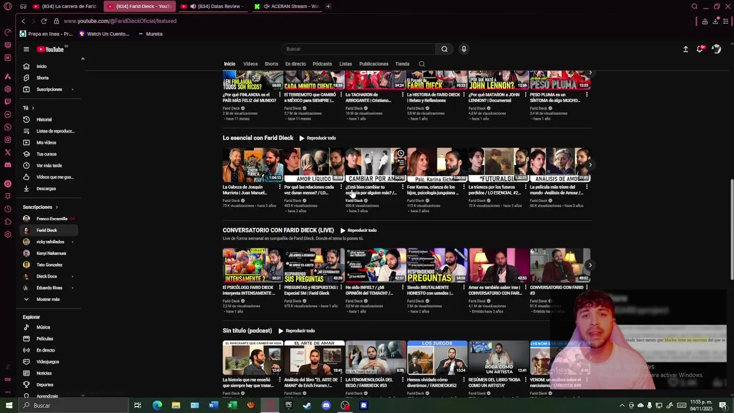734x413 pixels.
Task: Expand the Tú section chevron
Action: click(x=33, y=108)
